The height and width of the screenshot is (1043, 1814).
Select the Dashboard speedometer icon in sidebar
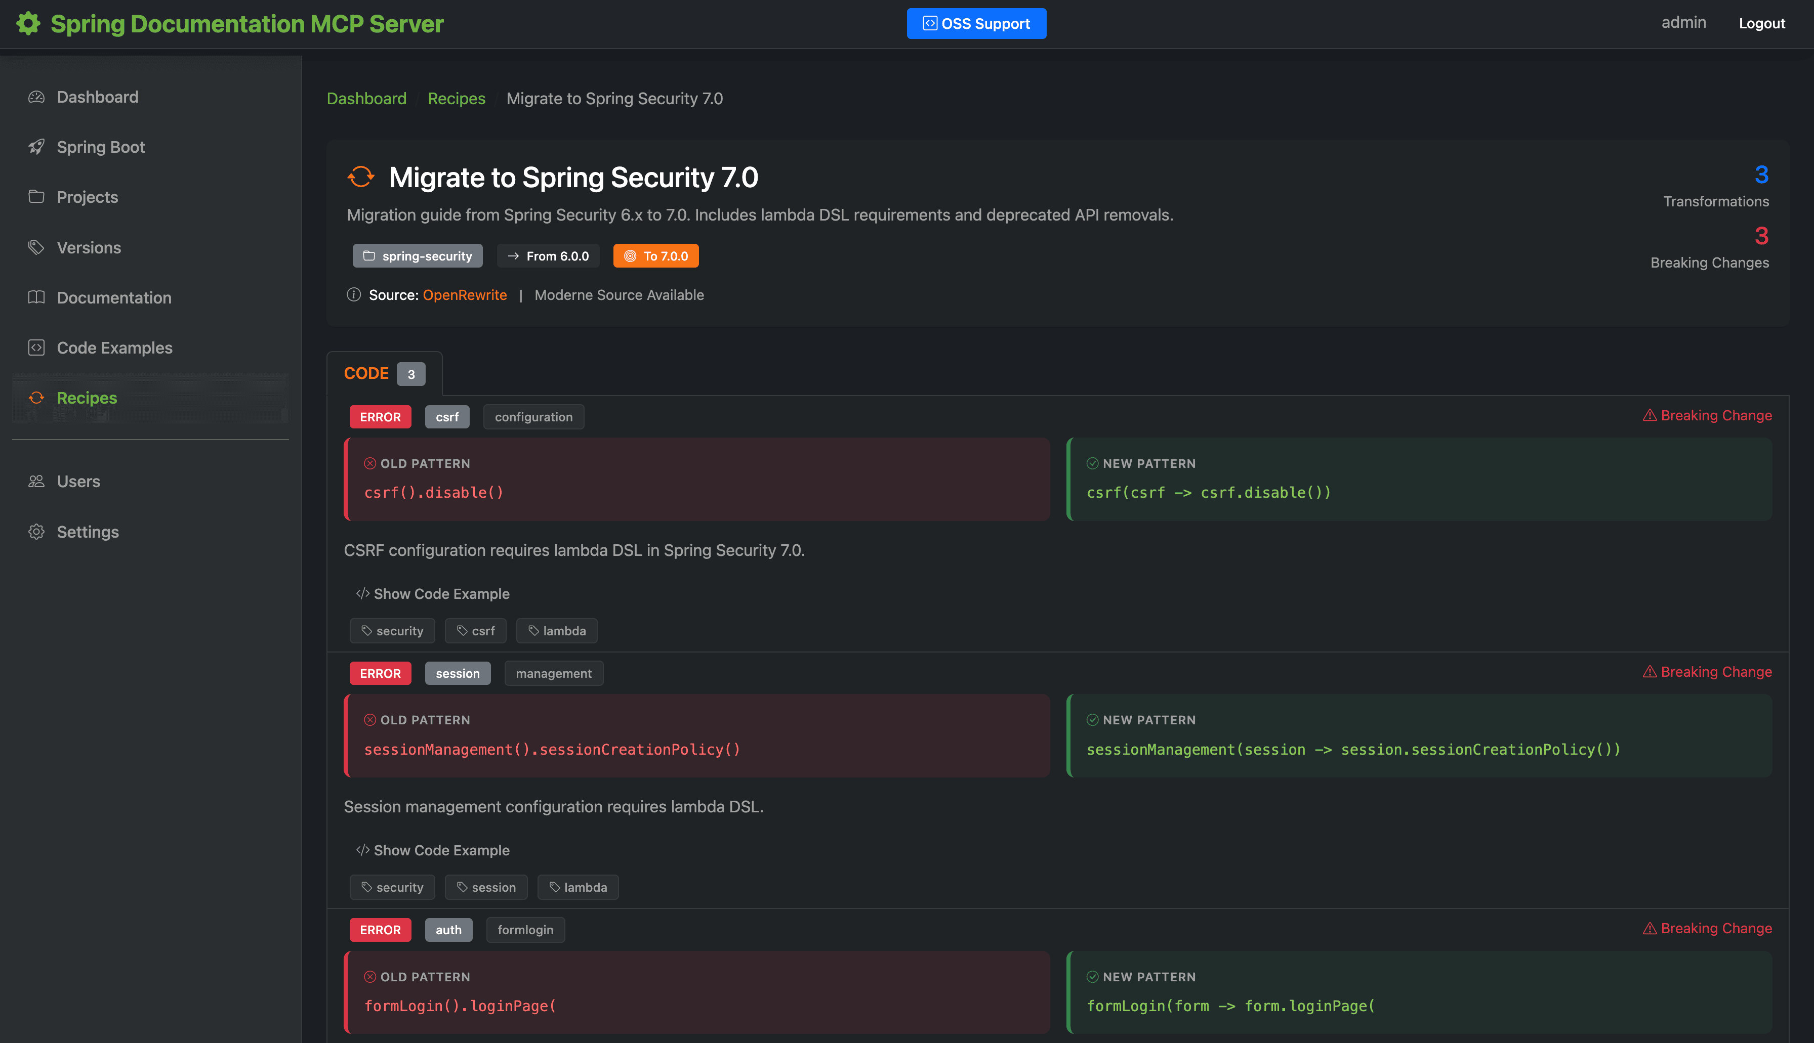click(x=36, y=97)
